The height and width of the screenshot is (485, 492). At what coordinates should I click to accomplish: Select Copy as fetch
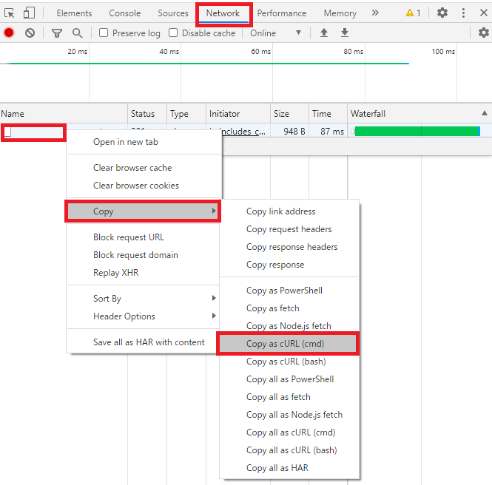[x=289, y=308]
